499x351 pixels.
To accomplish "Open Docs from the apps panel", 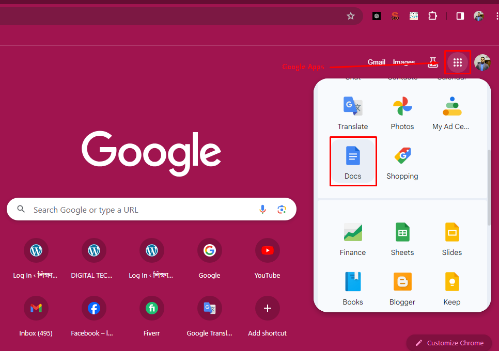I will (x=353, y=162).
